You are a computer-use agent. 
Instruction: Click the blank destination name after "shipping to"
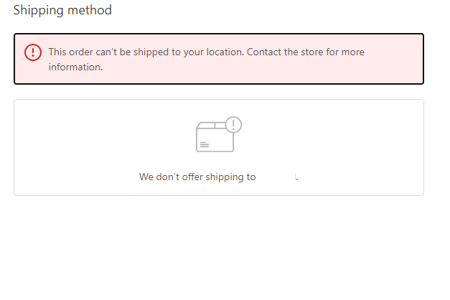(x=276, y=177)
